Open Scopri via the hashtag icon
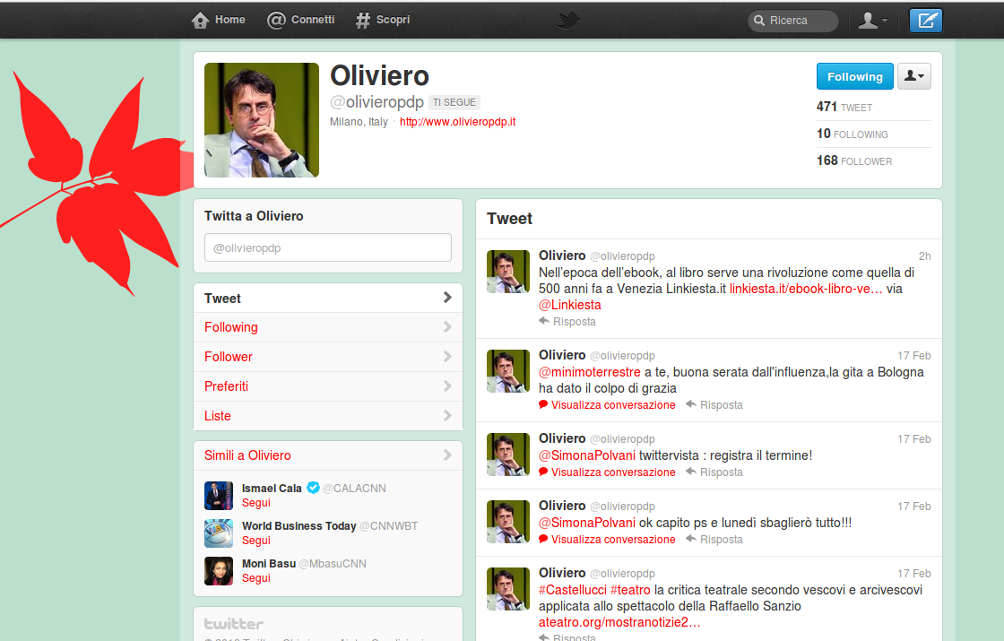 click(363, 20)
